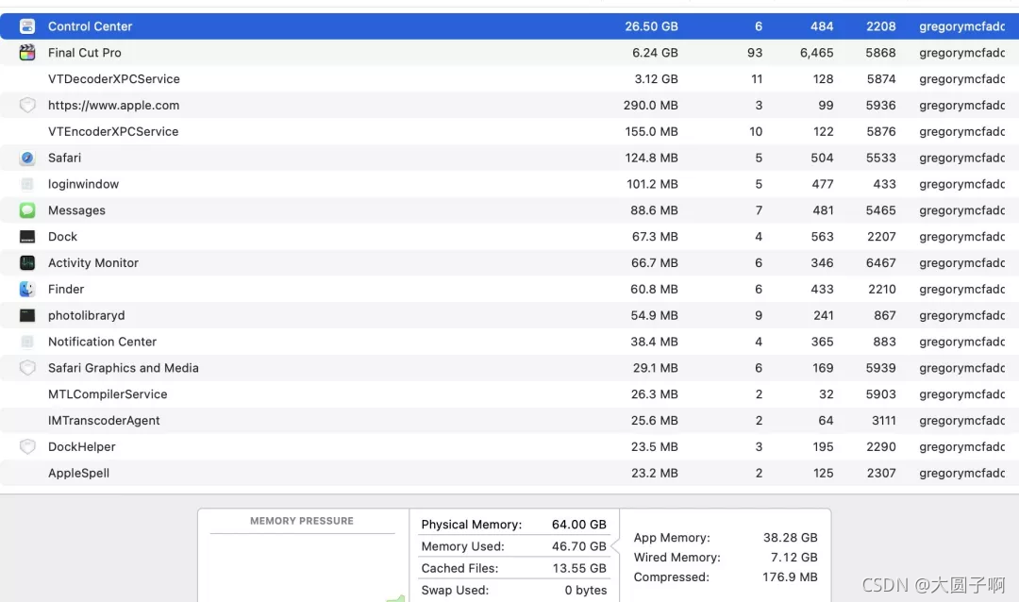The image size is (1019, 602).
Task: Click PID 6467 in Activity Monitor row
Action: click(x=880, y=262)
